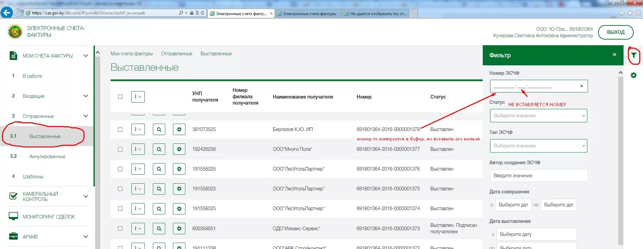Open the header bulk actions dropdown

pyautogui.click(x=138, y=97)
